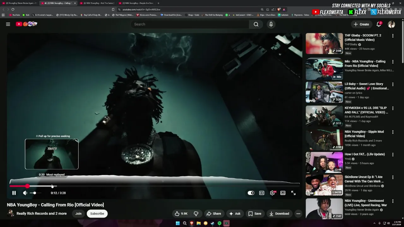Viewport: 404px width, 227px height.
Task: Go to the YouTube home logo
Action: [x=27, y=24]
